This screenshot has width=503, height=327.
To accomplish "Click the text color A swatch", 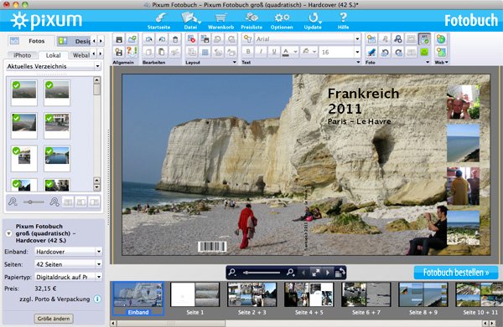I will 286,52.
